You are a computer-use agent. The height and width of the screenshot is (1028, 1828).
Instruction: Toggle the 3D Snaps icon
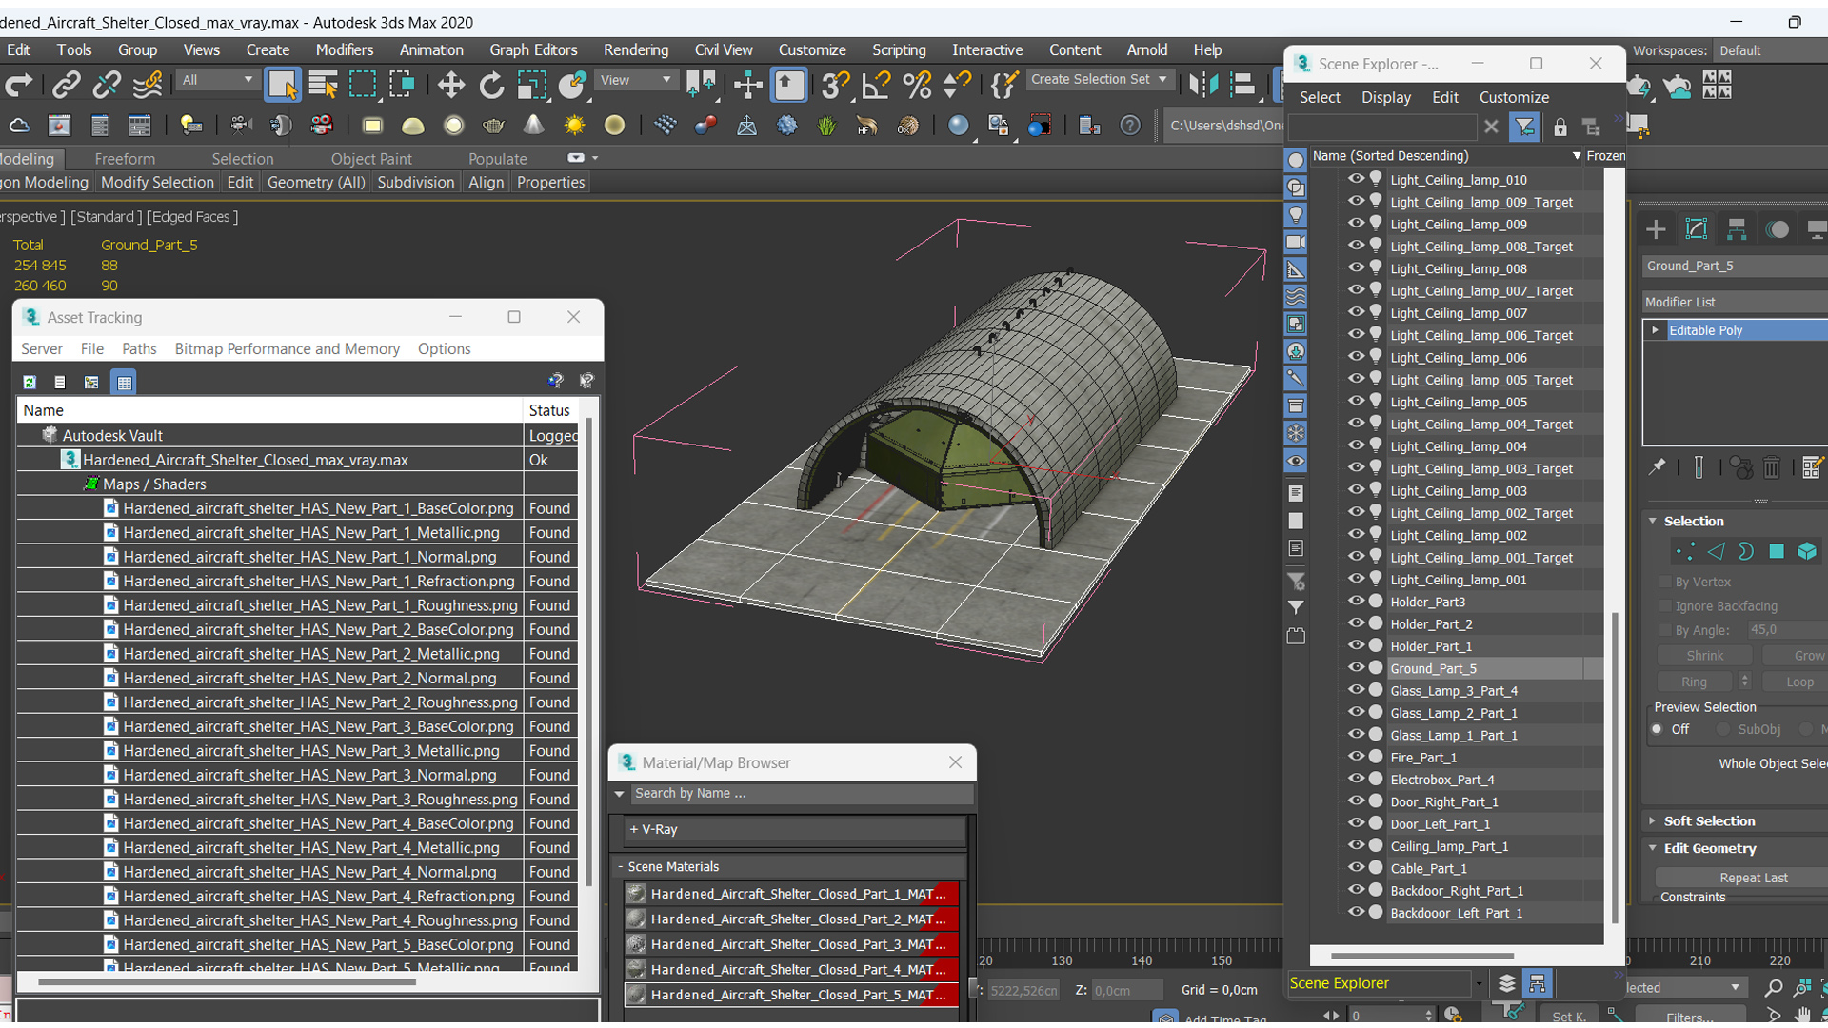coord(835,86)
